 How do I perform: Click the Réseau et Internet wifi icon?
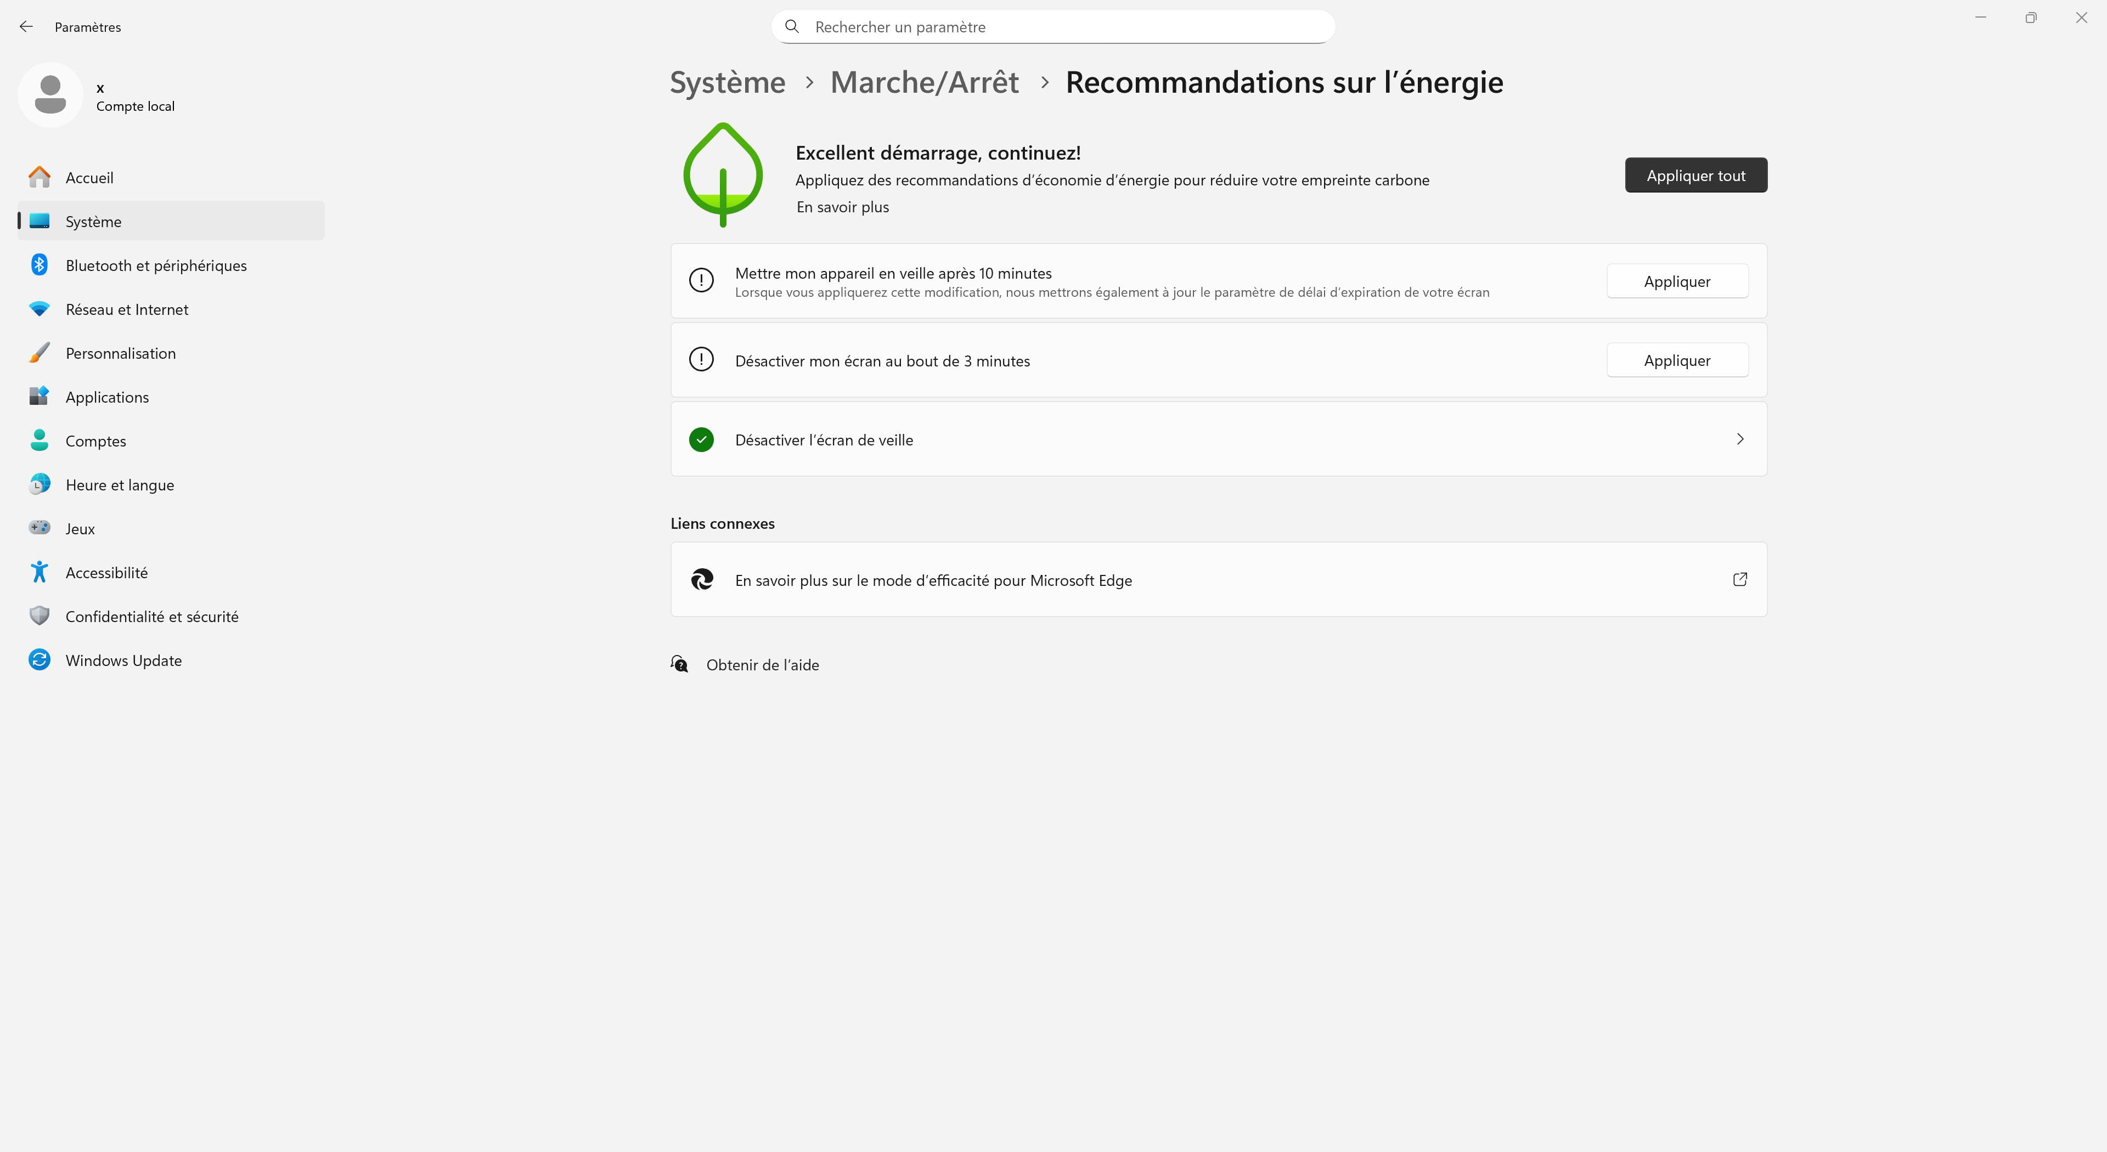(x=40, y=309)
